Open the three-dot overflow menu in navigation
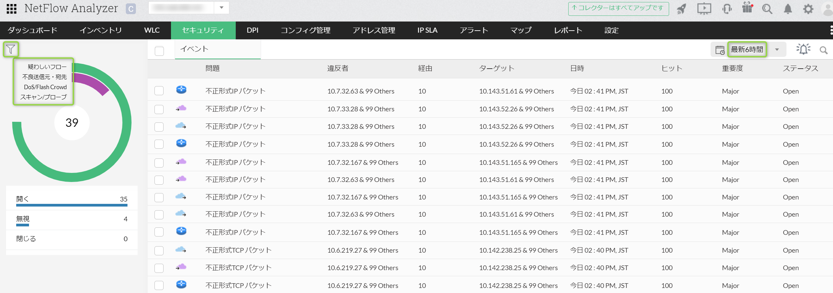The image size is (833, 293). point(831,30)
